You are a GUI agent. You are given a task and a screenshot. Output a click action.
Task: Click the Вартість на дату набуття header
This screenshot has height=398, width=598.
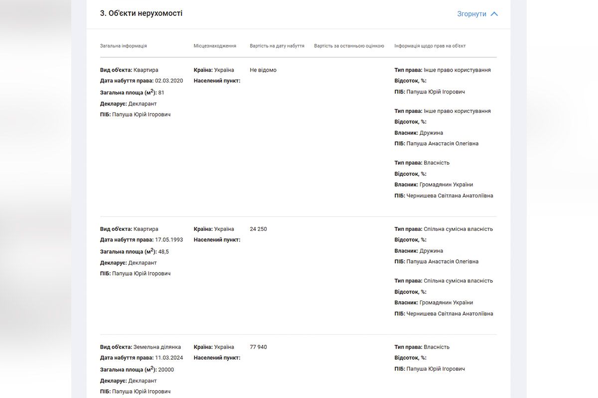[x=277, y=46]
